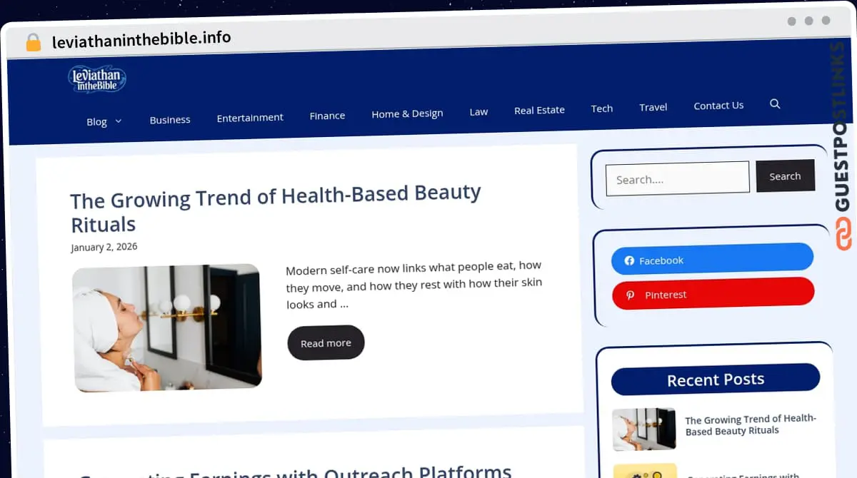Visit the Contact Us page

pyautogui.click(x=718, y=106)
